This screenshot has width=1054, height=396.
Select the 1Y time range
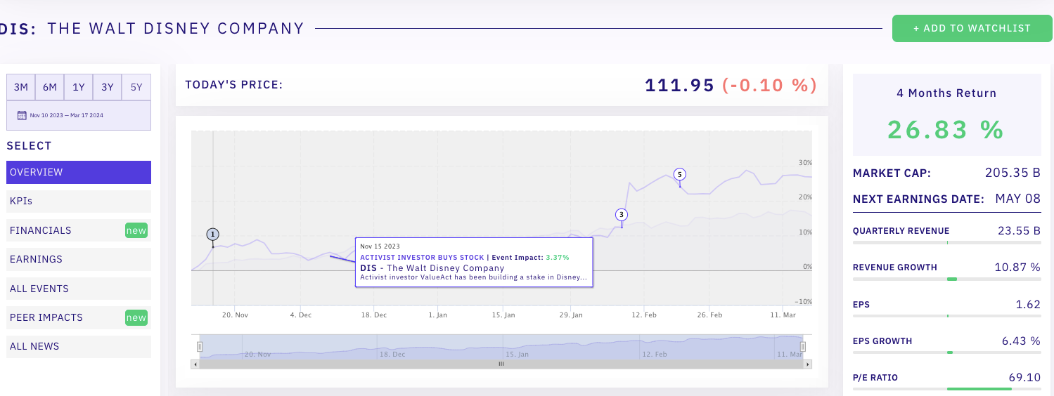79,87
